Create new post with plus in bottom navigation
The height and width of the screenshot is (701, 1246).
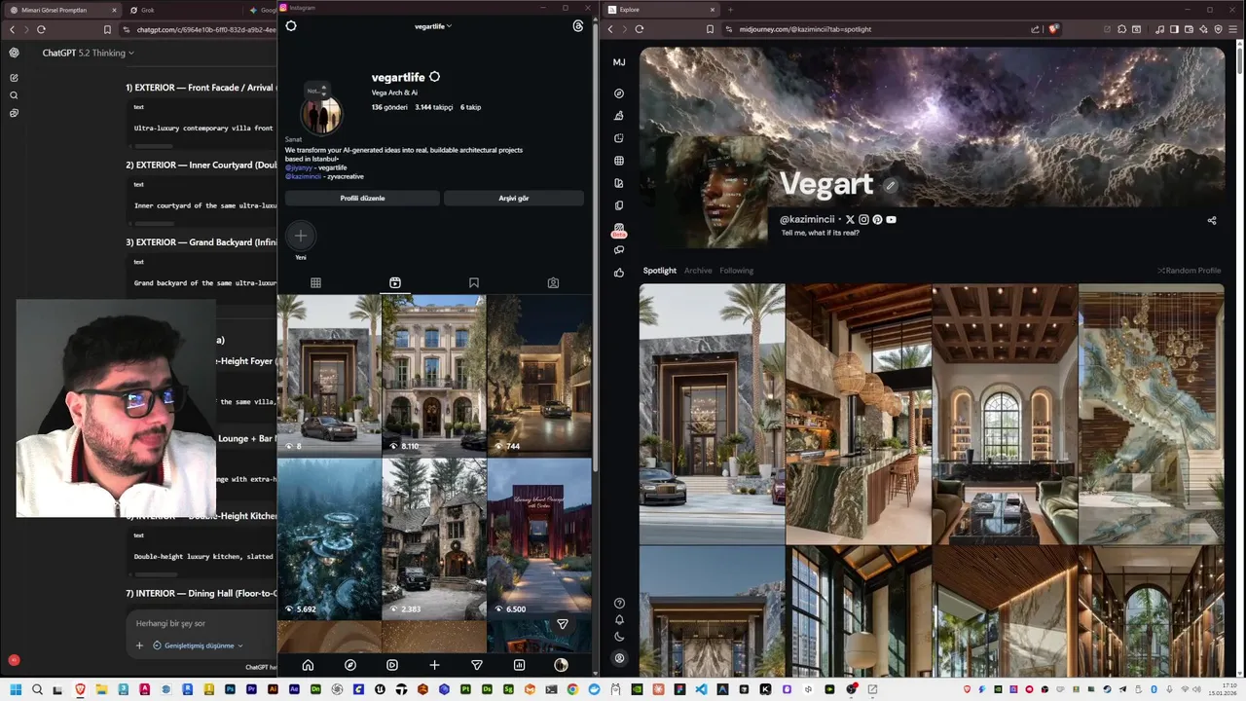tap(434, 665)
